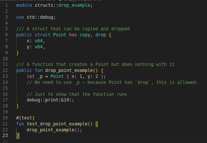Click line number 12 in the gutter

5,70
